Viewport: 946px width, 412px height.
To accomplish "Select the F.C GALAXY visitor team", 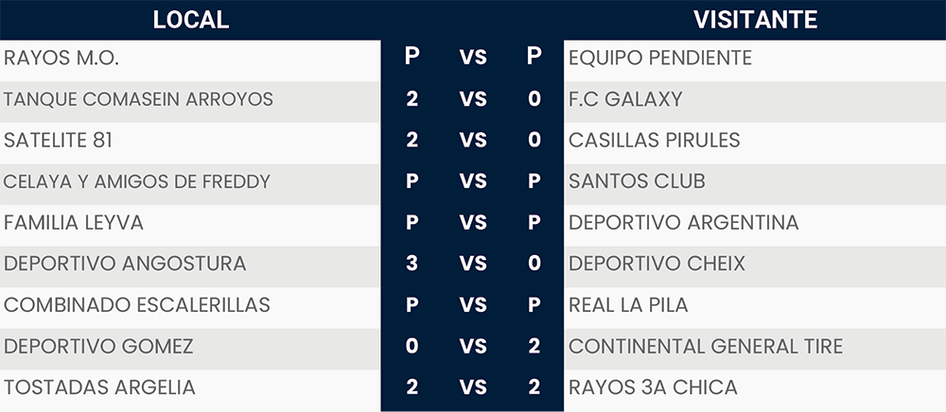I will [625, 99].
